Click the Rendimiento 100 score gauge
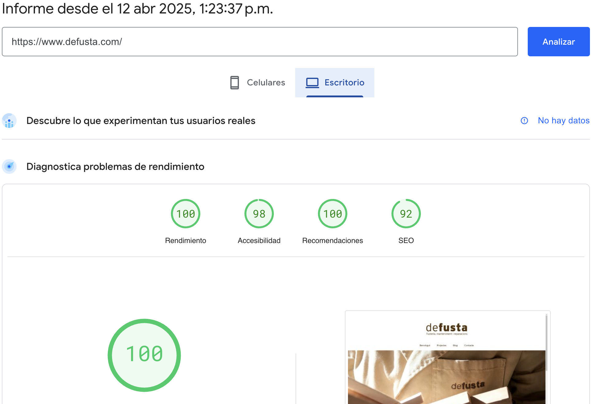This screenshot has height=404, width=593. pos(186,214)
